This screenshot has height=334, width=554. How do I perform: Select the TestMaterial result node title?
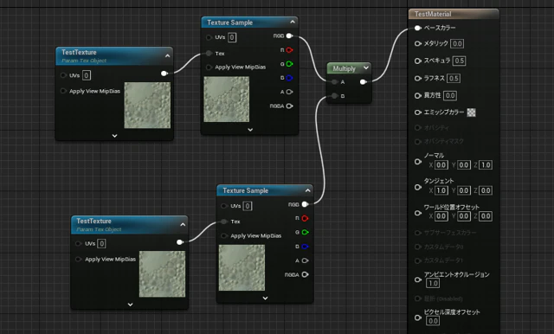click(433, 14)
